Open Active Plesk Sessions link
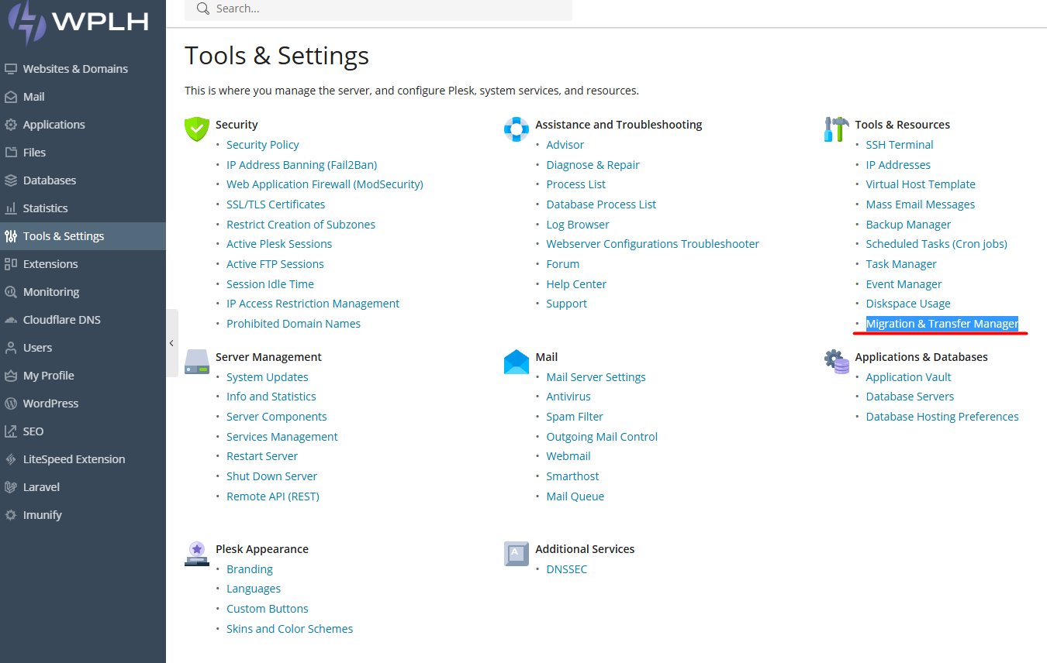Image resolution: width=1047 pixels, height=663 pixels. [279, 244]
